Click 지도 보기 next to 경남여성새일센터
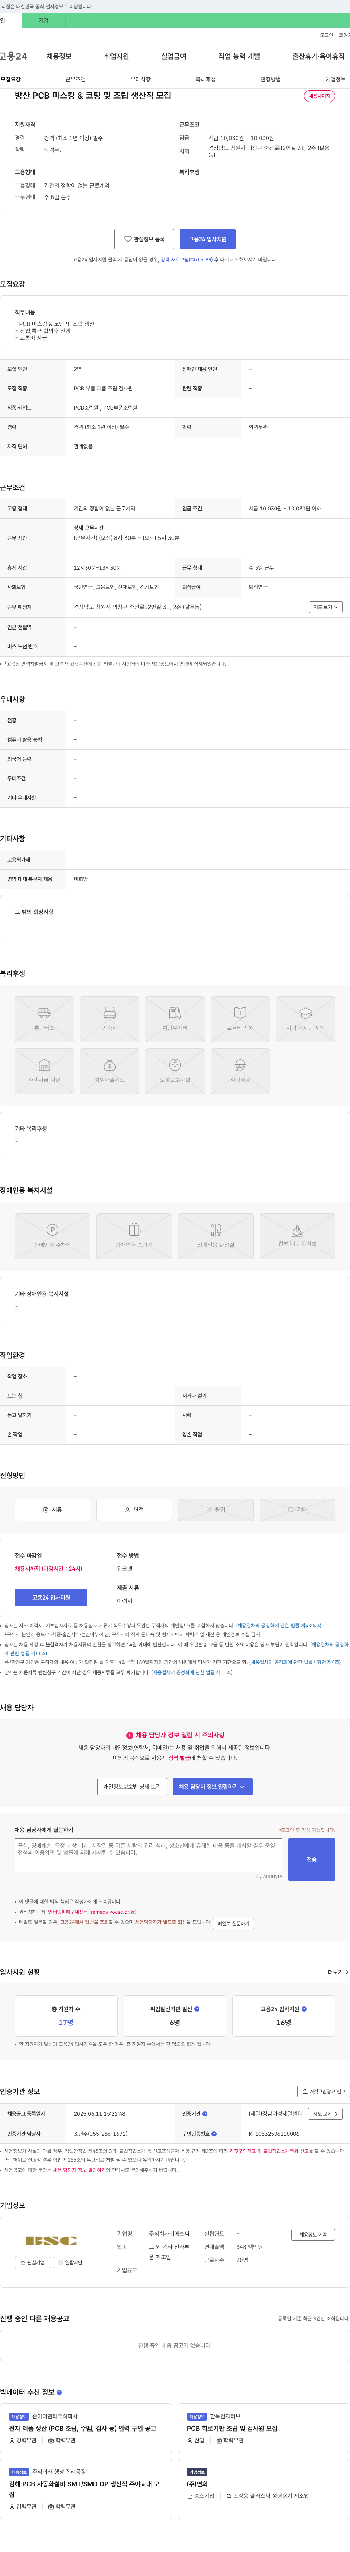The image size is (350, 2552). coord(325,2114)
